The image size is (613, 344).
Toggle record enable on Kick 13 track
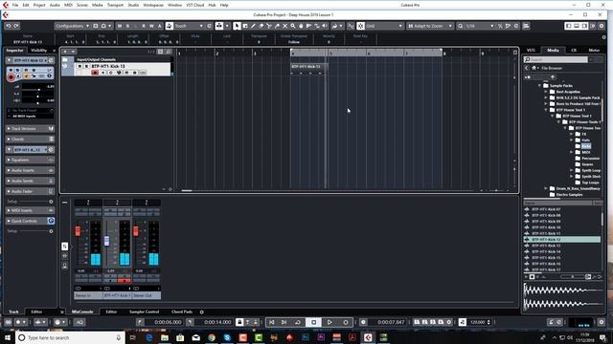(x=95, y=73)
